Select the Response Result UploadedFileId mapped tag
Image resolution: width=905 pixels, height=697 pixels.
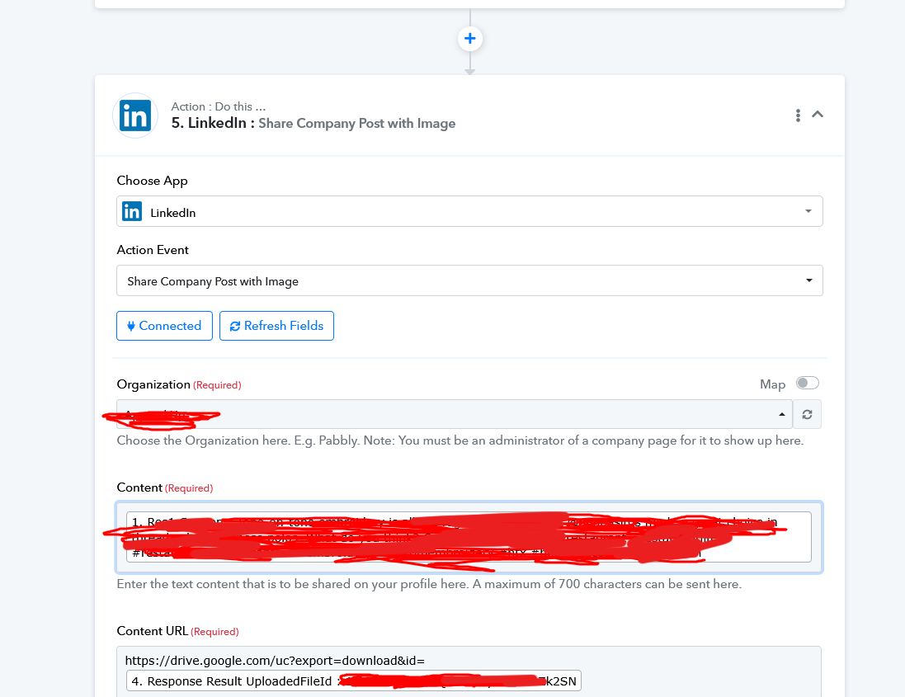354,681
